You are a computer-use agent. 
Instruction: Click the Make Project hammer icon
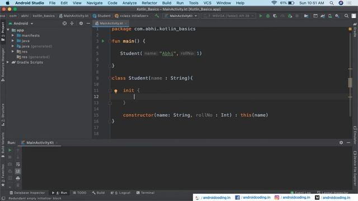pyautogui.click(x=157, y=16)
